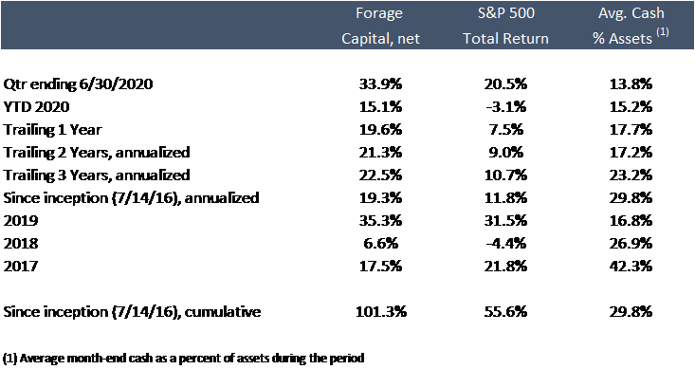Select the 33.9% quarterly Forage return

(381, 83)
